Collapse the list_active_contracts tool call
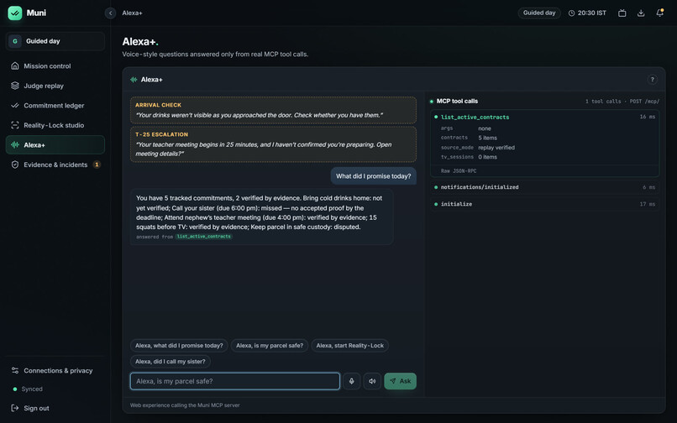The image size is (677, 423). coord(545,117)
